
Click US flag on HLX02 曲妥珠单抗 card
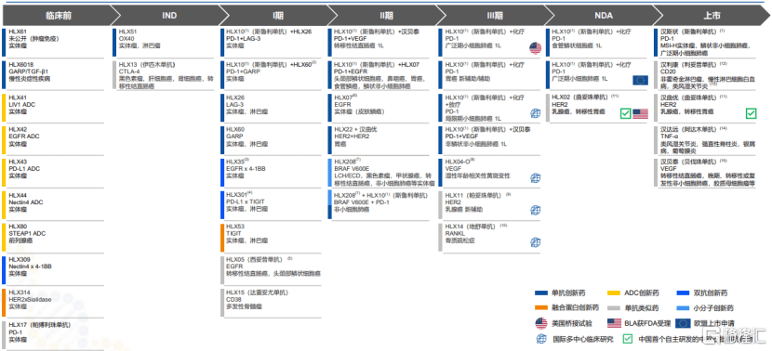point(641,113)
